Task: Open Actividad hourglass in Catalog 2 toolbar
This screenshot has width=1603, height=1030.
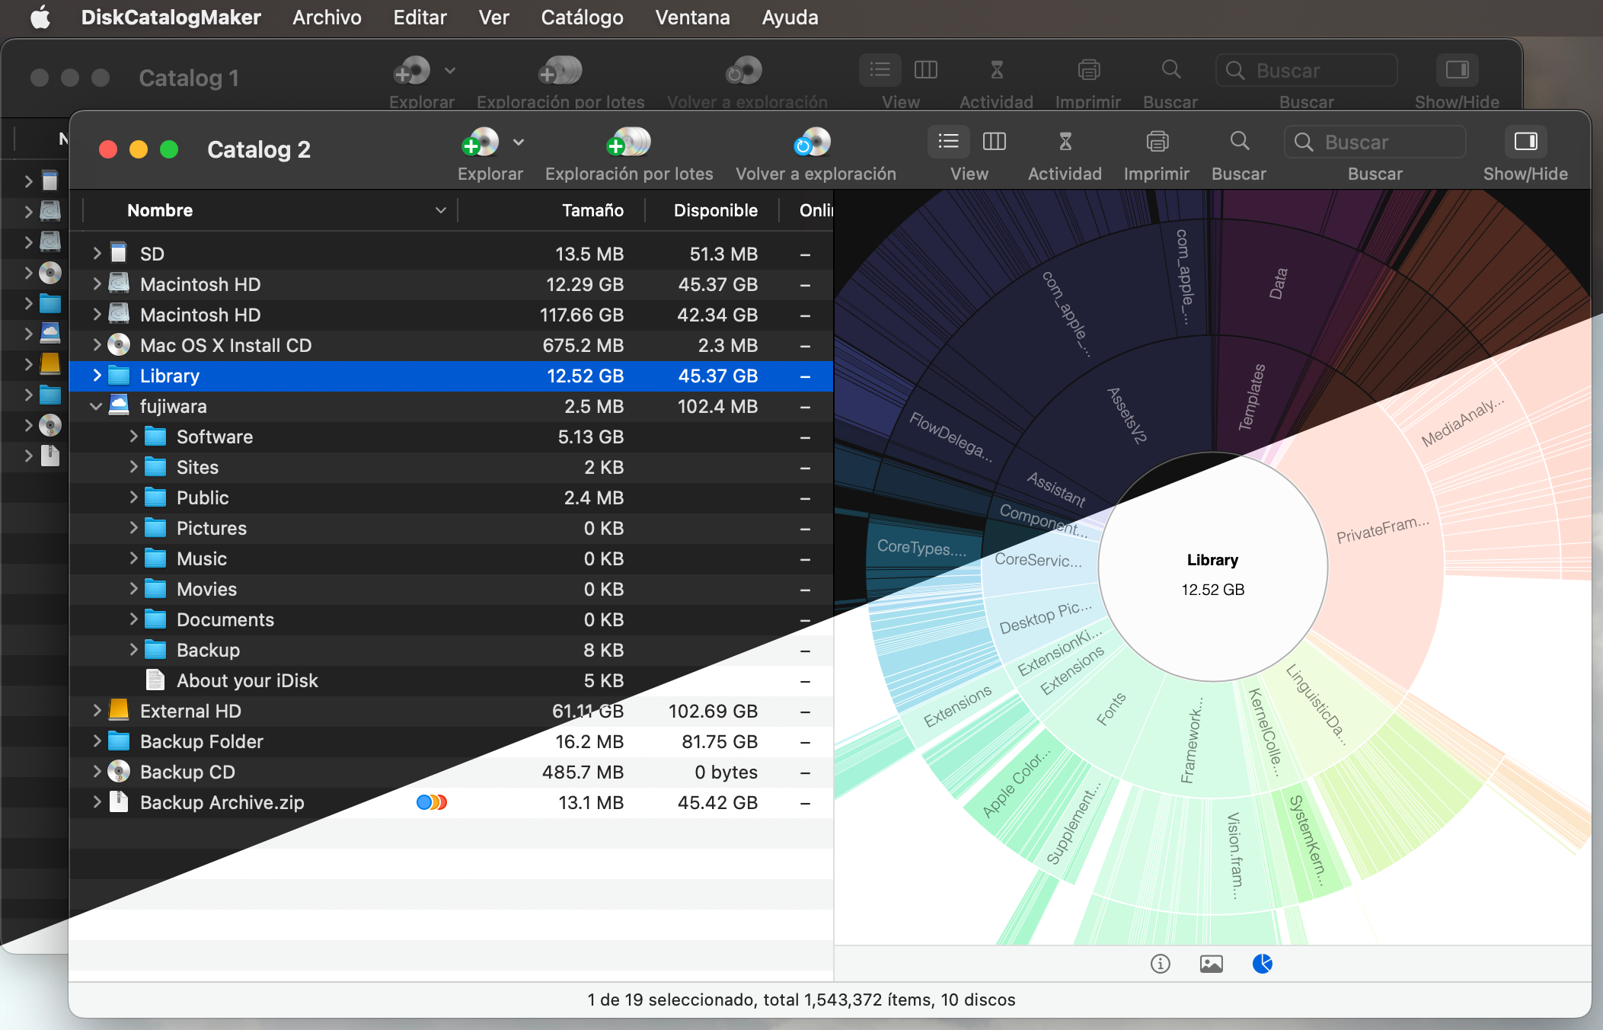Action: (1065, 142)
